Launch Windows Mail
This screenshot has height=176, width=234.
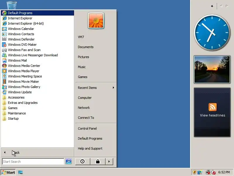pos(37,60)
